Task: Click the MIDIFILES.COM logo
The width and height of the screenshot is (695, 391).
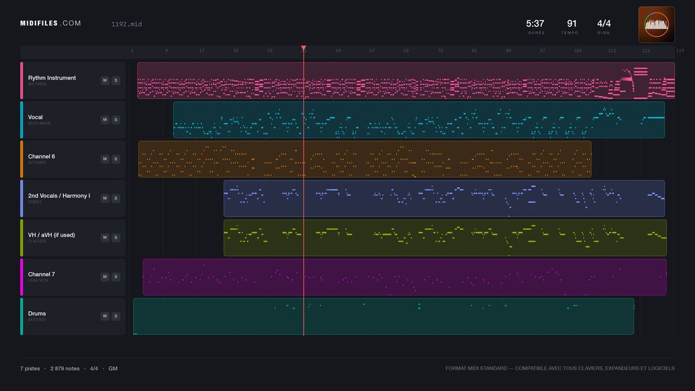Action: click(51, 23)
